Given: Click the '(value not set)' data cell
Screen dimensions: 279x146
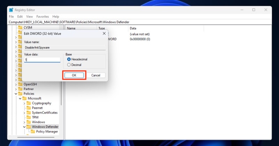Looking at the screenshot, I should coord(140,34).
